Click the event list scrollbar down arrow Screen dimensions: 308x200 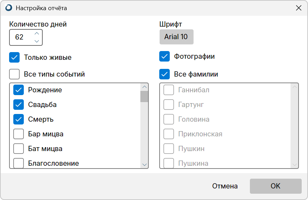tap(144, 165)
